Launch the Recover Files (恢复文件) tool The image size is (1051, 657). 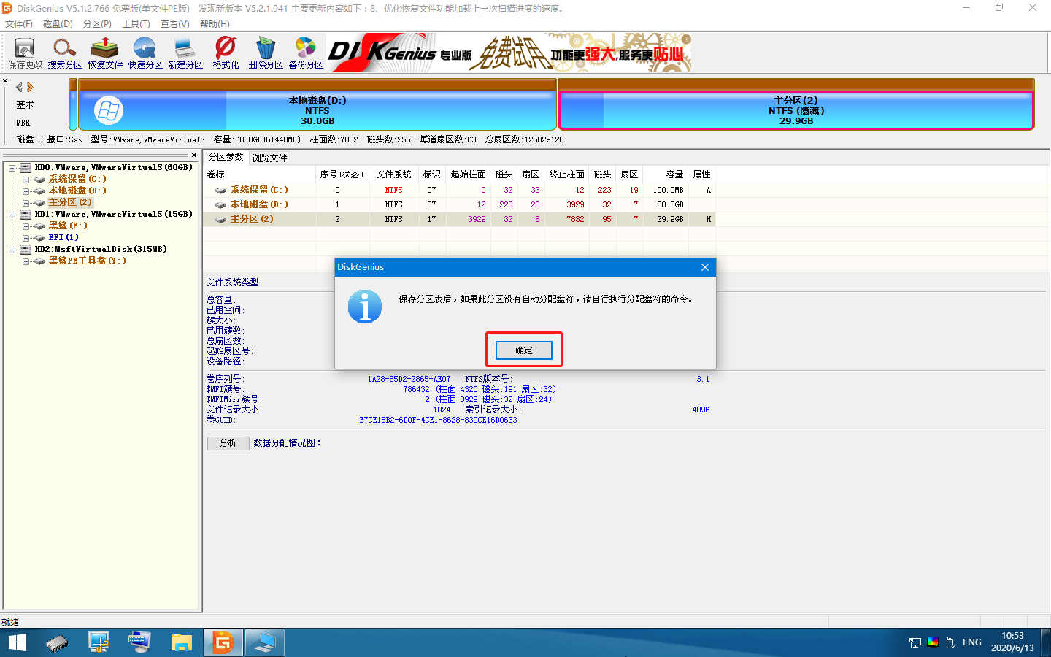pyautogui.click(x=105, y=53)
